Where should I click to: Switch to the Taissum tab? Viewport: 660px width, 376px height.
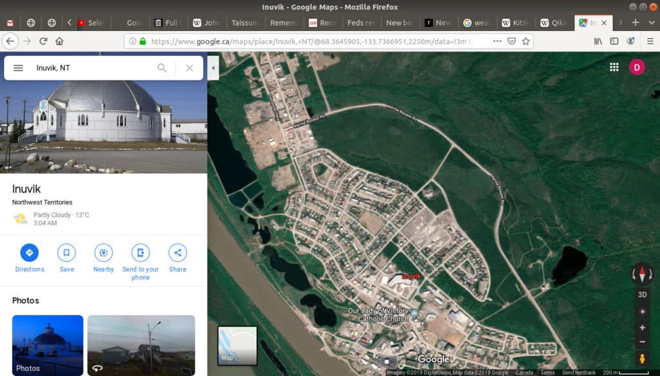[x=245, y=23]
